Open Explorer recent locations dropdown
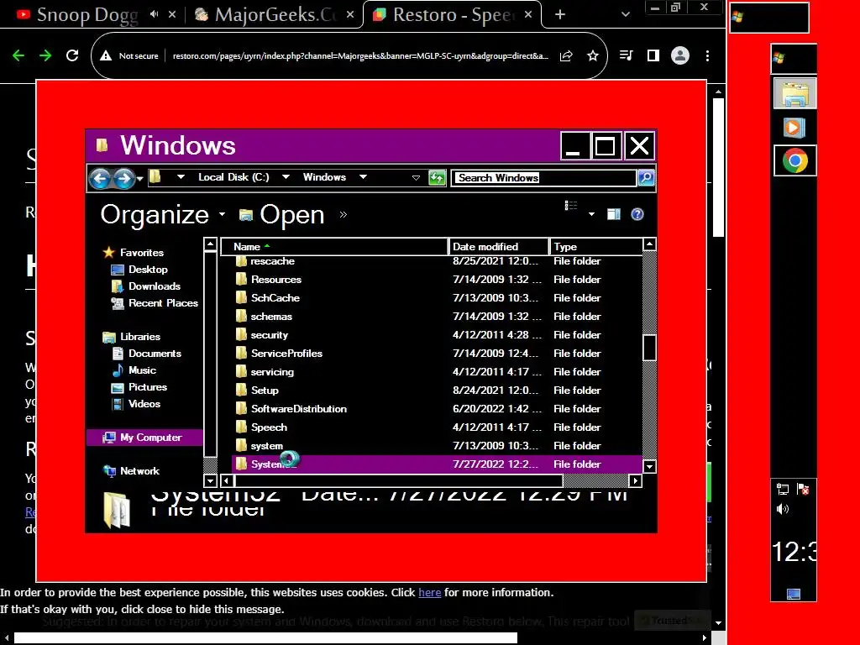Image resolution: width=860 pixels, height=645 pixels. (x=140, y=179)
